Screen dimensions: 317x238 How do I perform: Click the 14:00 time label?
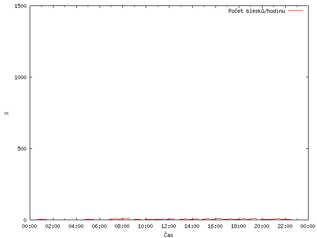[192, 226]
